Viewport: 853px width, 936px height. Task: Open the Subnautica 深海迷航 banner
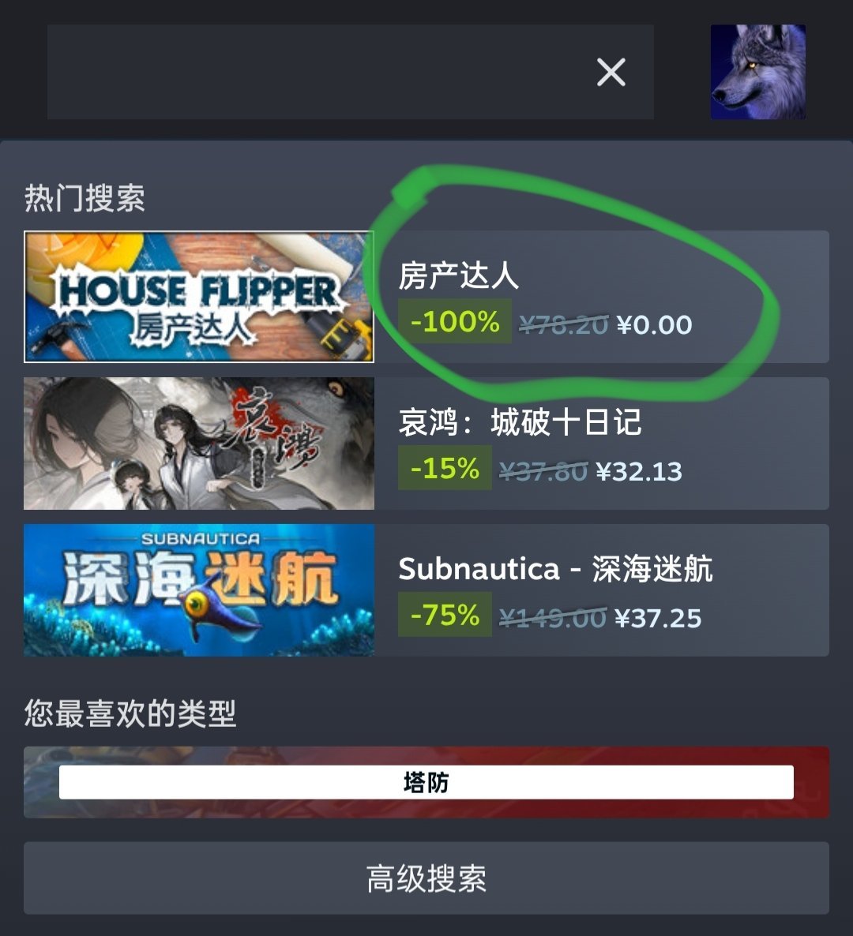coord(199,590)
